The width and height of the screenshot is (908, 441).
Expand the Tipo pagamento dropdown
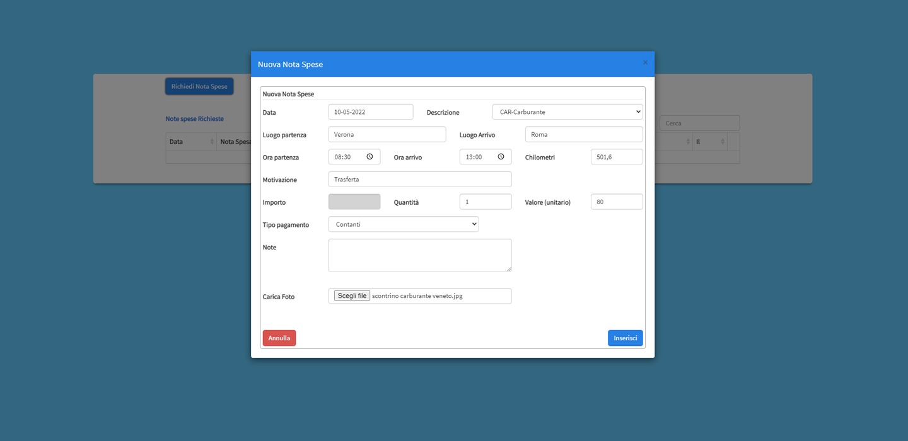[403, 224]
